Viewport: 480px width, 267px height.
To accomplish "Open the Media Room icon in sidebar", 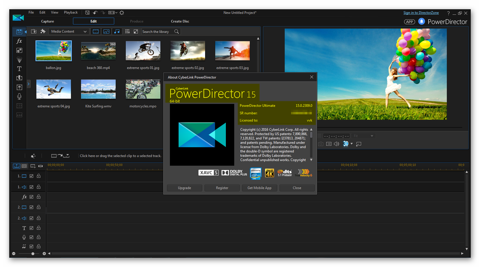I will point(19,32).
